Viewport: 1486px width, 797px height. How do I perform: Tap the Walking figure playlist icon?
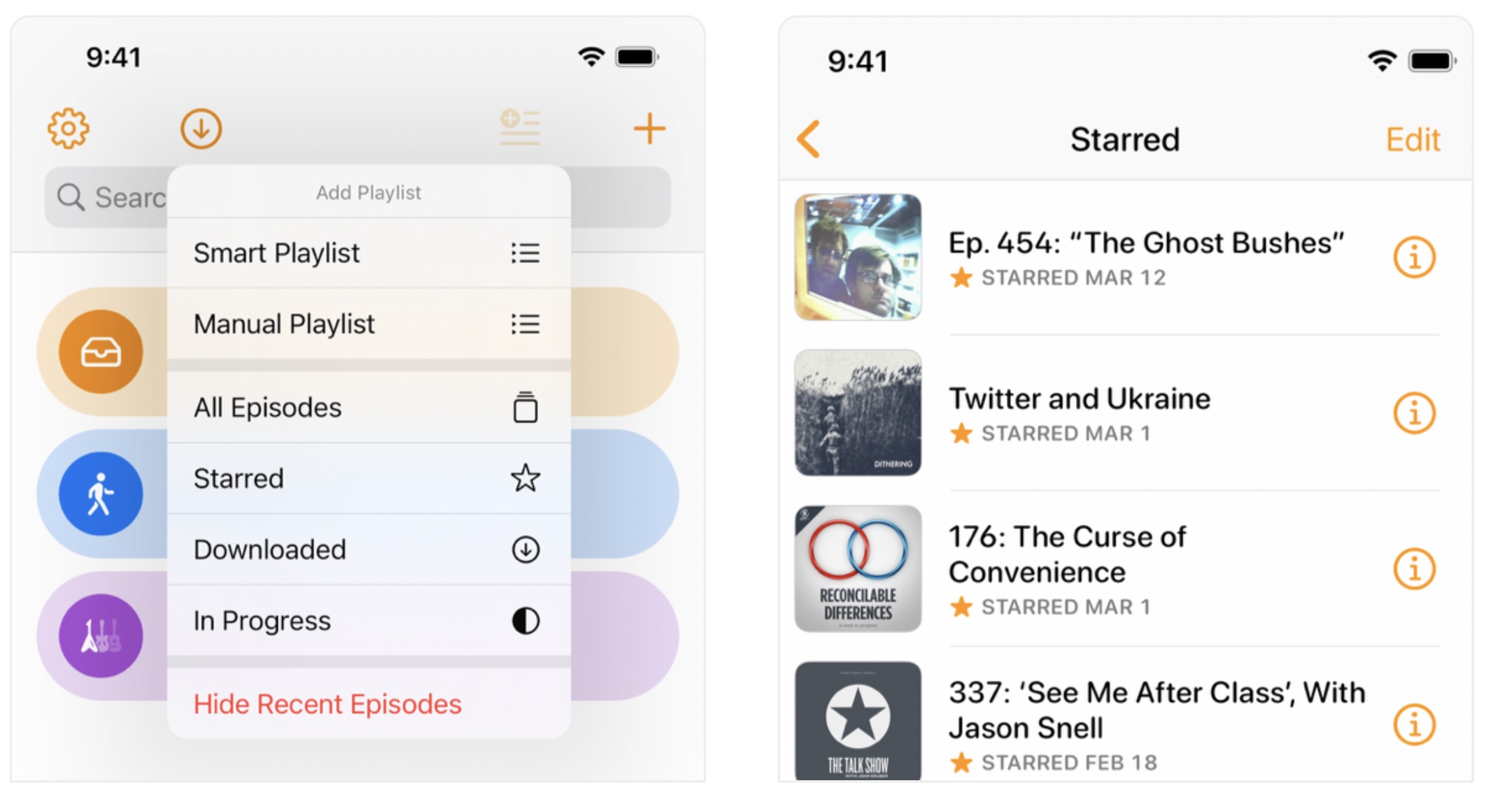100,494
